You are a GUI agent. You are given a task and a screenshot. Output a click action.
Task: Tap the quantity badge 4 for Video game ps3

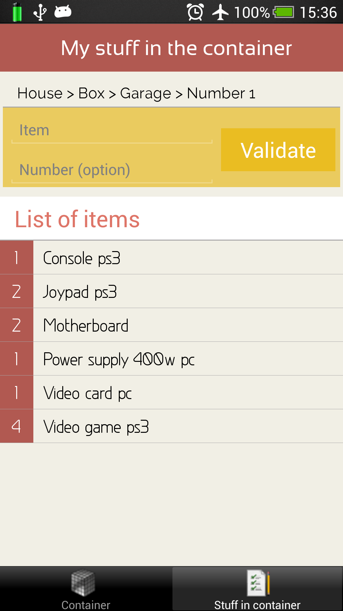pyautogui.click(x=17, y=426)
